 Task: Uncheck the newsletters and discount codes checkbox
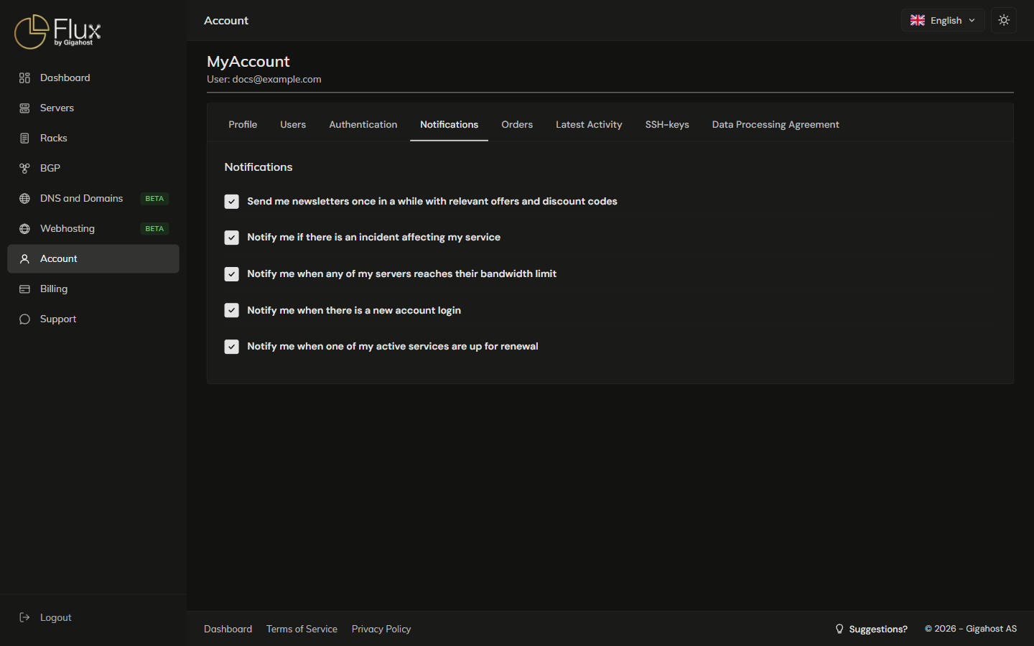[231, 202]
